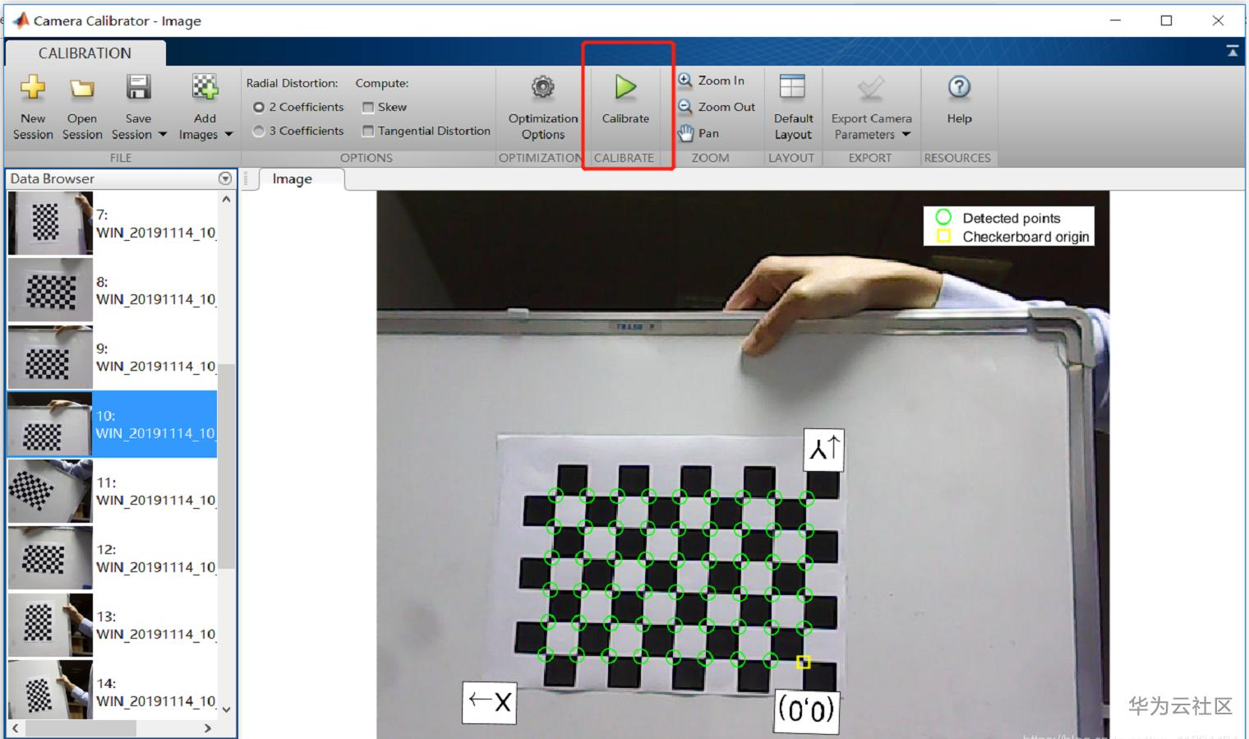The width and height of the screenshot is (1249, 739).
Task: Click filename text of image 9
Action: pyautogui.click(x=156, y=366)
